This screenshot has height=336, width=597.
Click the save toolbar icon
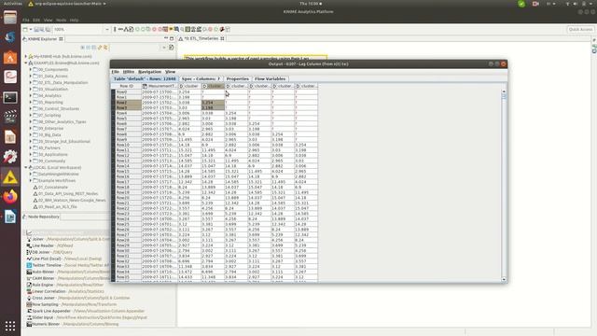[36, 29]
